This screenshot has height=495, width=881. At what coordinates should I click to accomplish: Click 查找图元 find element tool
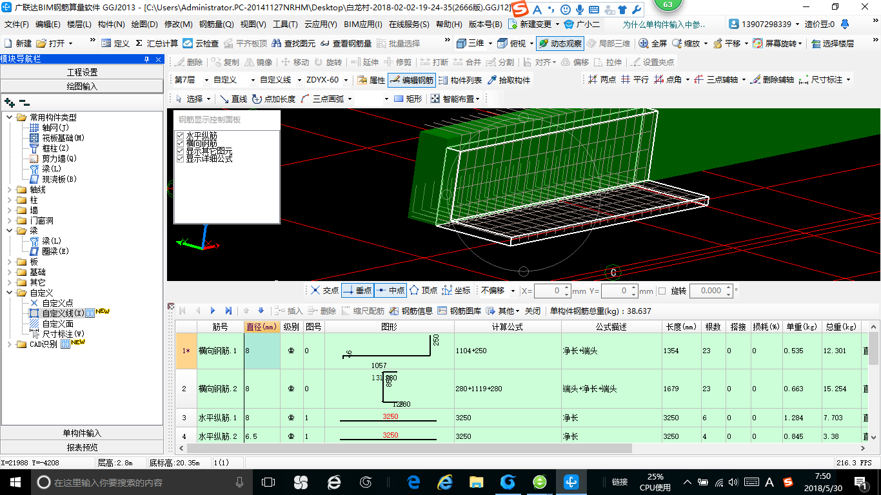[294, 43]
